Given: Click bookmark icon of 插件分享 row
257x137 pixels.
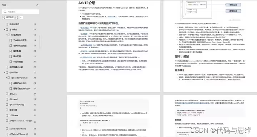Looking at the screenshot, I should [7, 110].
